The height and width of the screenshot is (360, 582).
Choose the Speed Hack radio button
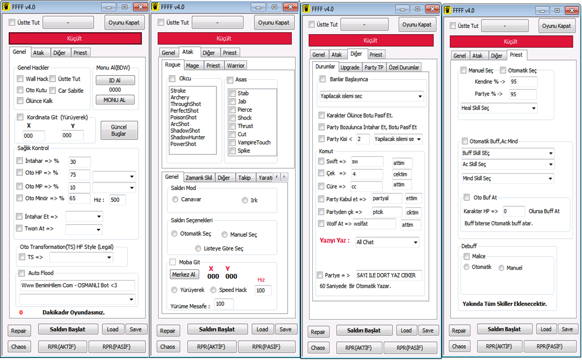tap(213, 290)
